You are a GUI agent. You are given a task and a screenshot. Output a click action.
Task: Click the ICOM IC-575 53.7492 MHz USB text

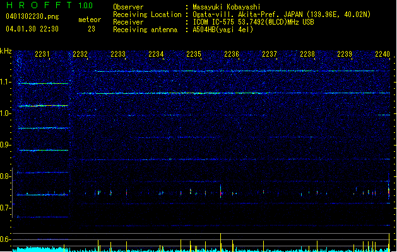tap(254, 22)
